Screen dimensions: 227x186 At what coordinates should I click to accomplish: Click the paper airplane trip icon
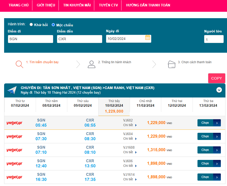(x=12, y=90)
